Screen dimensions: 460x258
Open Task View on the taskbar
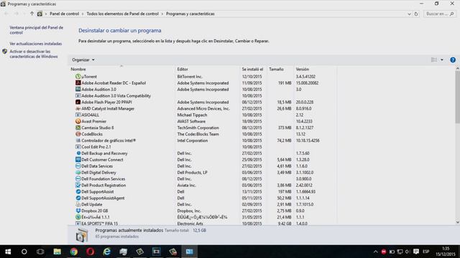[x=40, y=252]
